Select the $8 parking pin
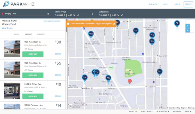195x114 pixels. click(x=118, y=23)
